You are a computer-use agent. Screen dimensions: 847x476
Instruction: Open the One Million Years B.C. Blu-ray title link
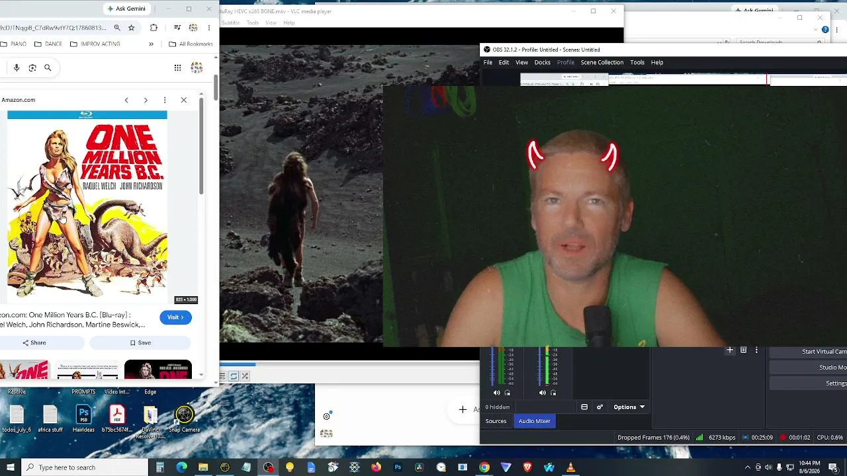coord(72,320)
